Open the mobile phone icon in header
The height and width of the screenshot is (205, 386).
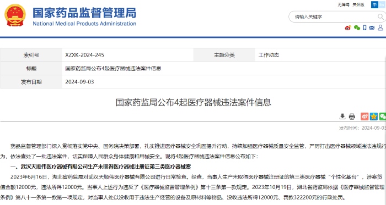pyautogui.click(x=364, y=27)
